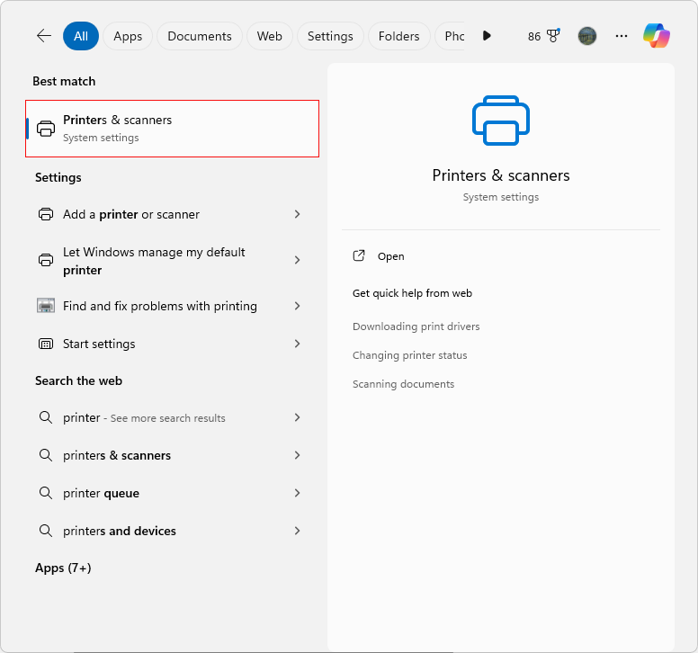698x653 pixels.
Task: Click the troubleshooter icon for Find and fix problems with printing
Action: click(x=46, y=306)
